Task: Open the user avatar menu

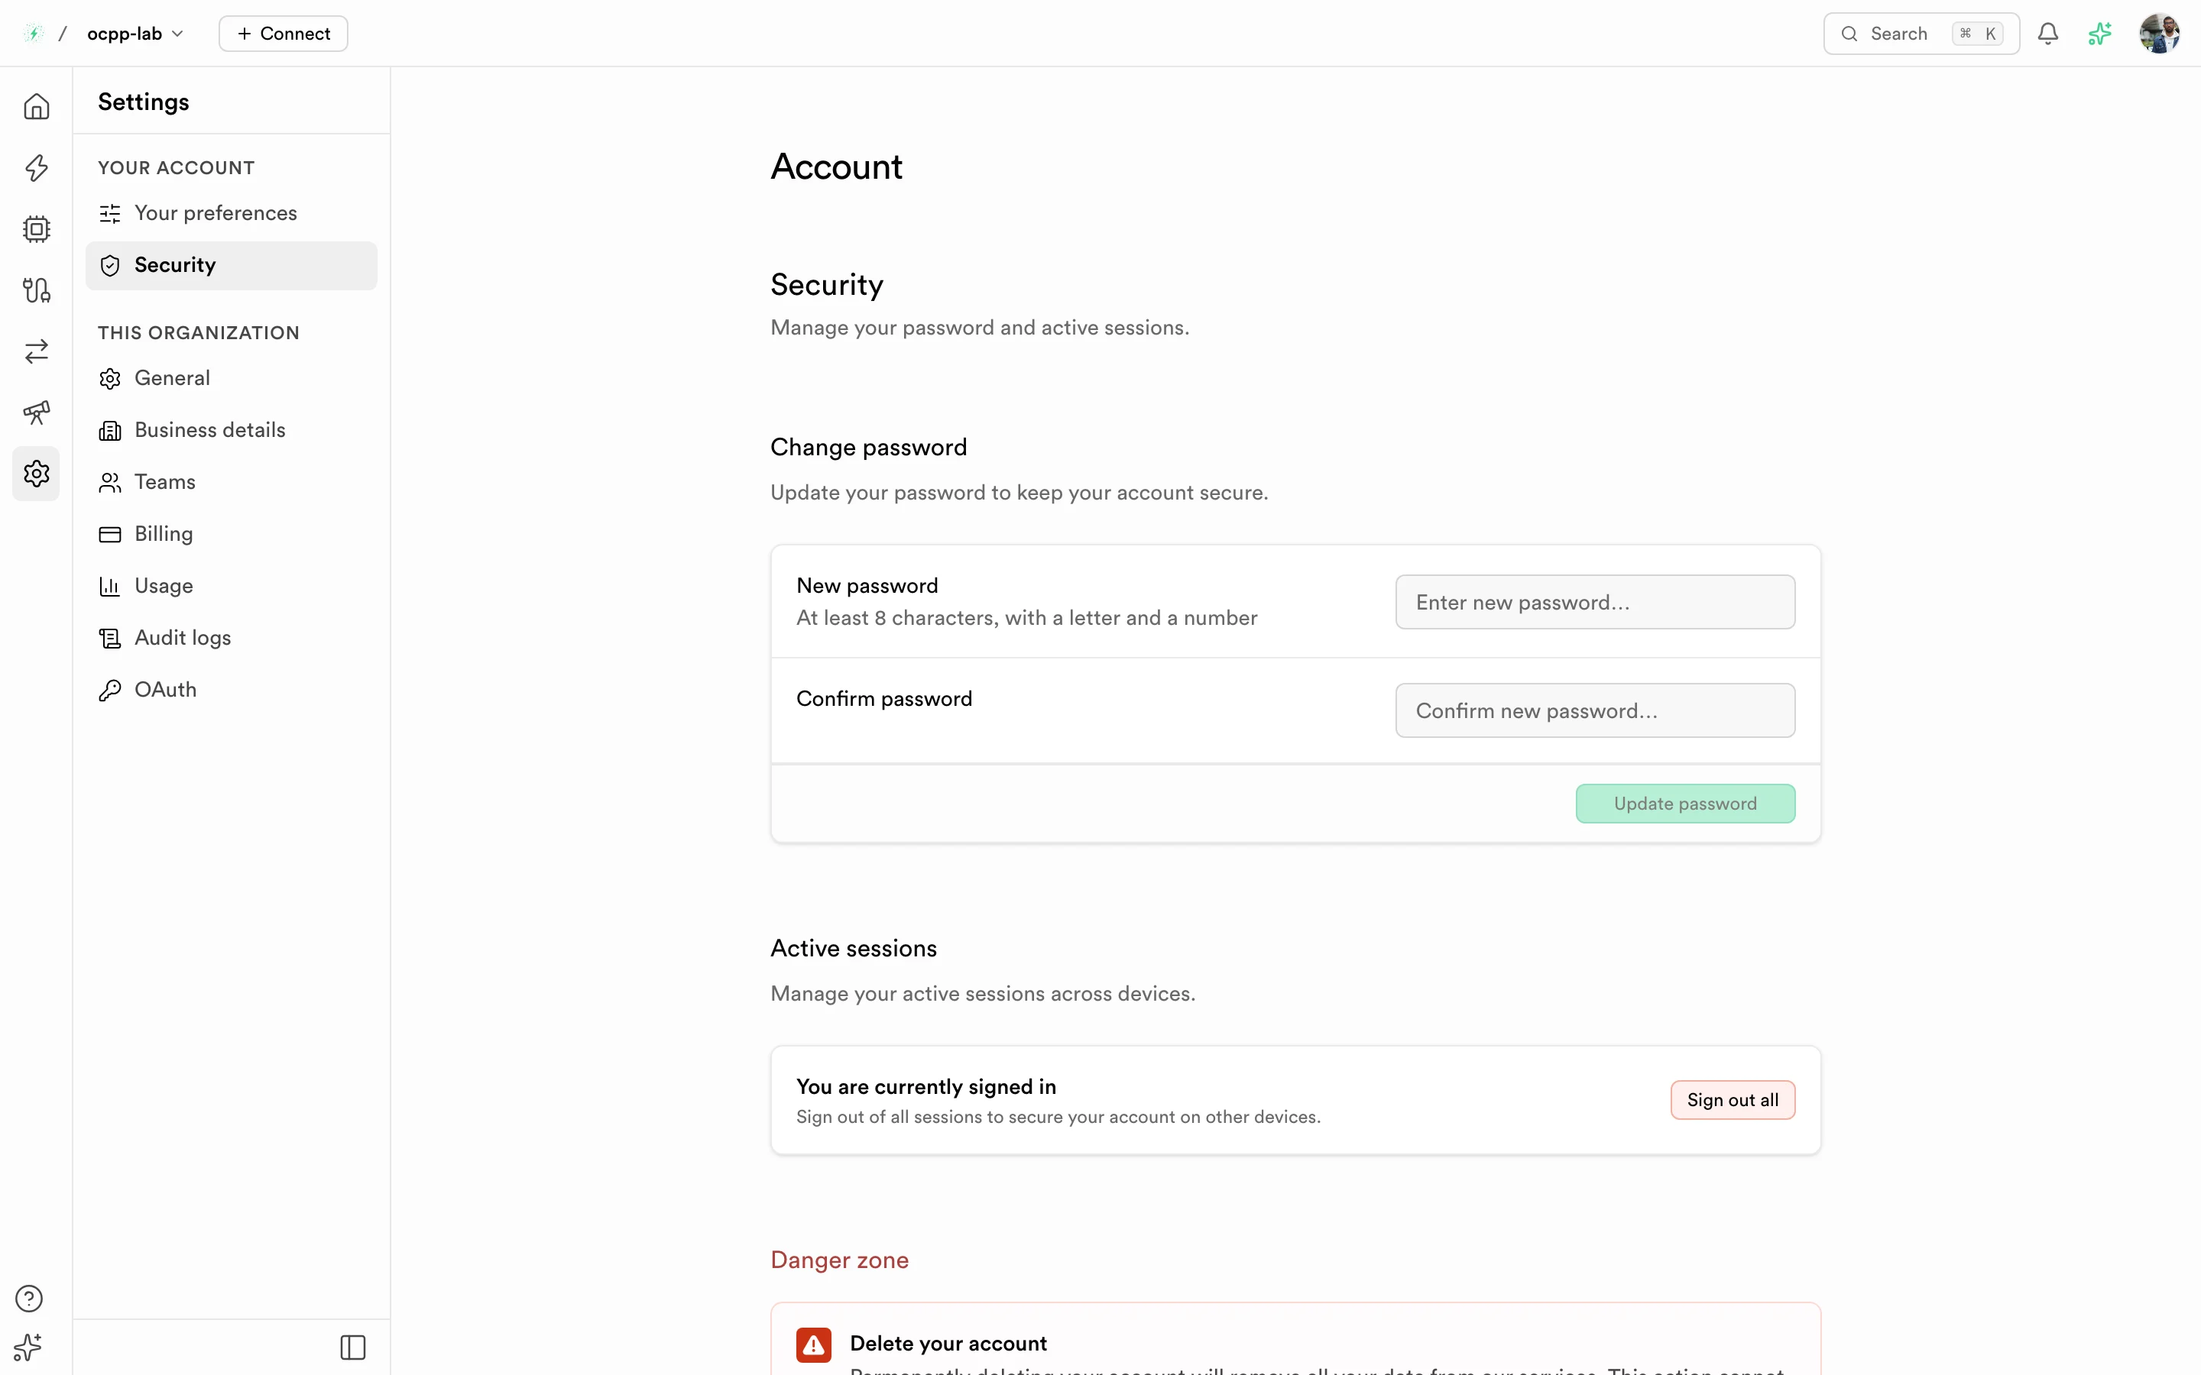Action: pos(2159,34)
